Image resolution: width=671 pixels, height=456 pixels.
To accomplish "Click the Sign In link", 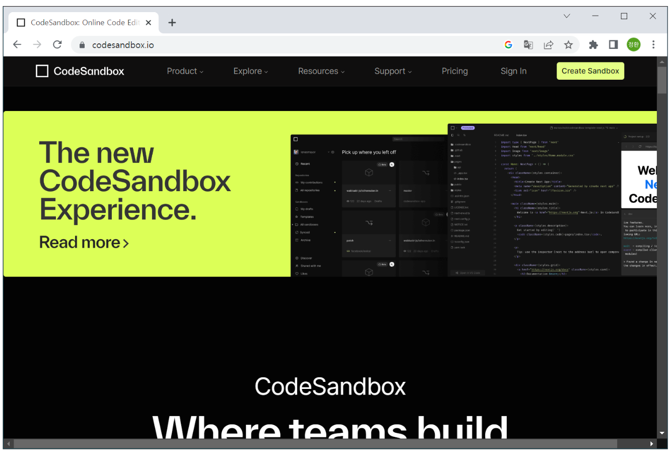I will pos(514,72).
